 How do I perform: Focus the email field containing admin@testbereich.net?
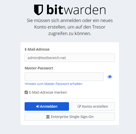(x=70, y=58)
